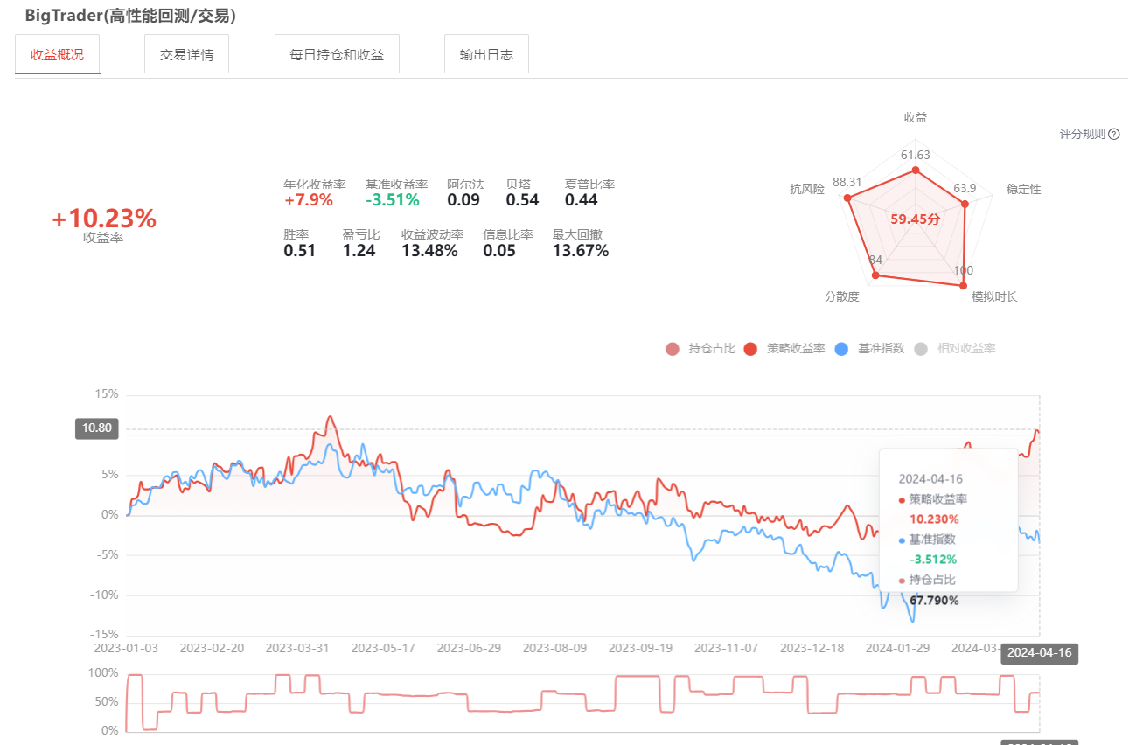Toggle the 基准指数 legend item
Viewport: 1143px width, 745px height.
coord(869,349)
